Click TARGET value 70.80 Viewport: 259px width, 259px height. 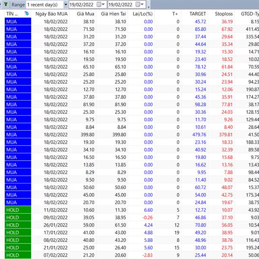201,225
